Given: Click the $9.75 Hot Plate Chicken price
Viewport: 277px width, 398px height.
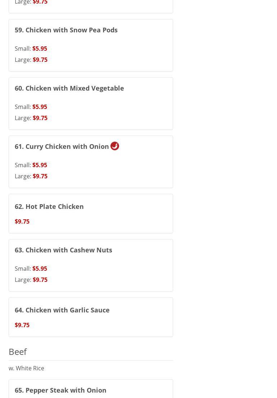Looking at the screenshot, I should (x=22, y=221).
